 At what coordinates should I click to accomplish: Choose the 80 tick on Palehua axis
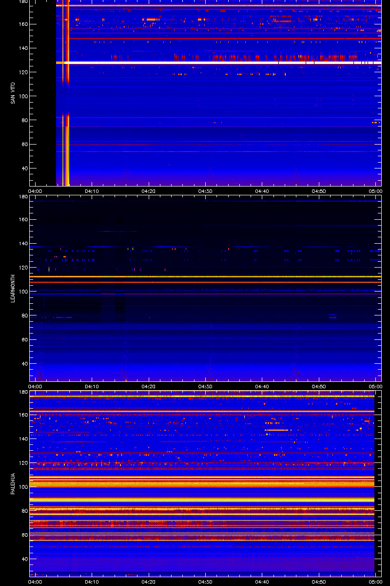pos(24,511)
